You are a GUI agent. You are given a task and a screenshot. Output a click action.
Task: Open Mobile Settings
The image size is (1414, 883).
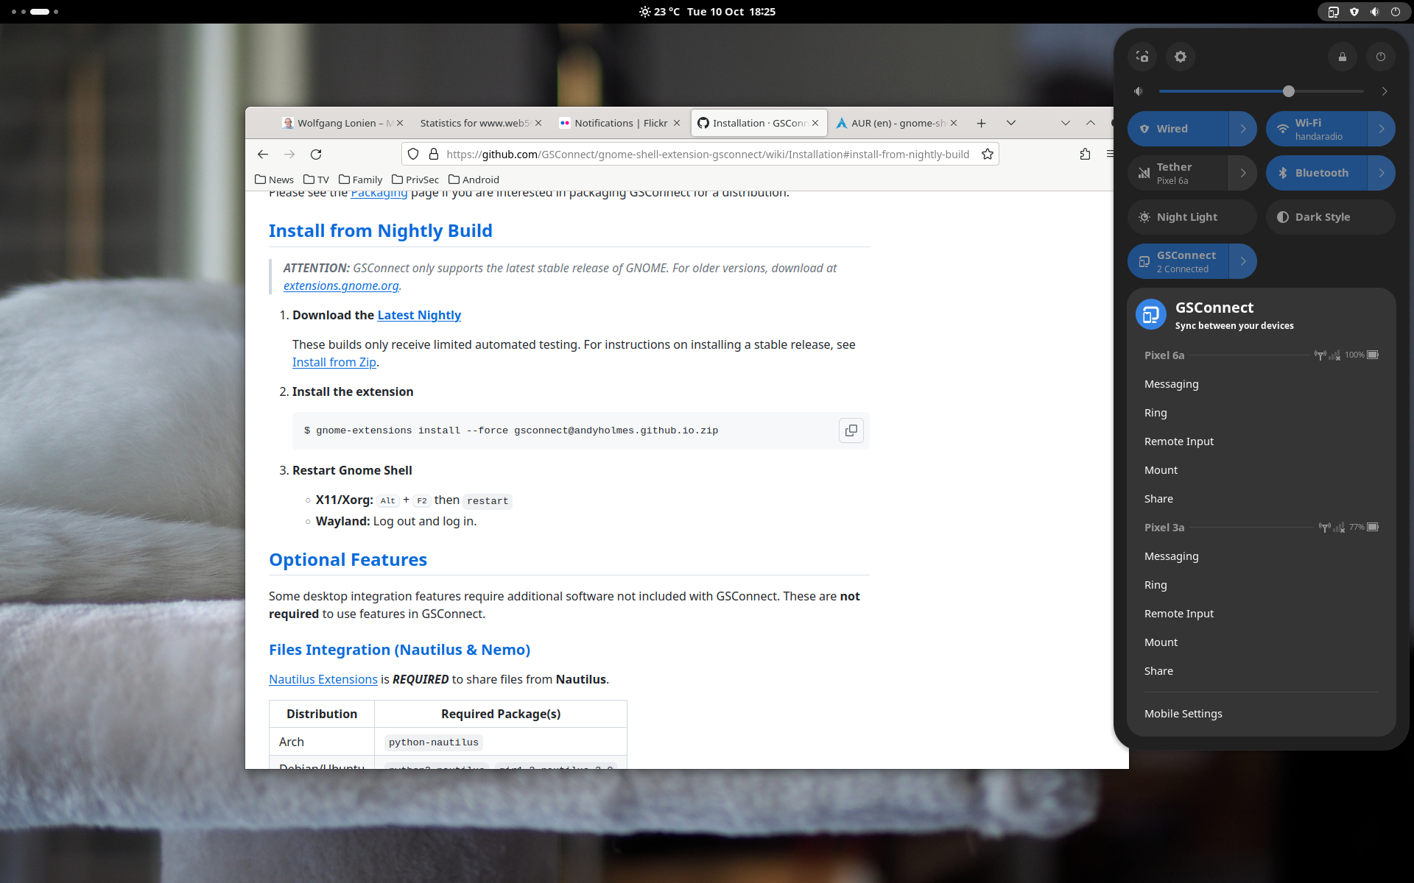1261,714
